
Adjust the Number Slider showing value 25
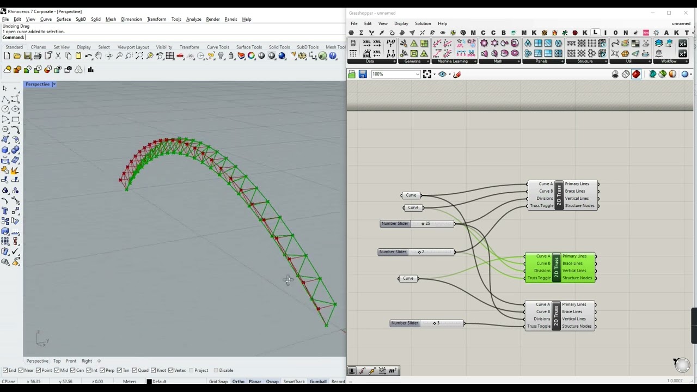[x=417, y=223]
